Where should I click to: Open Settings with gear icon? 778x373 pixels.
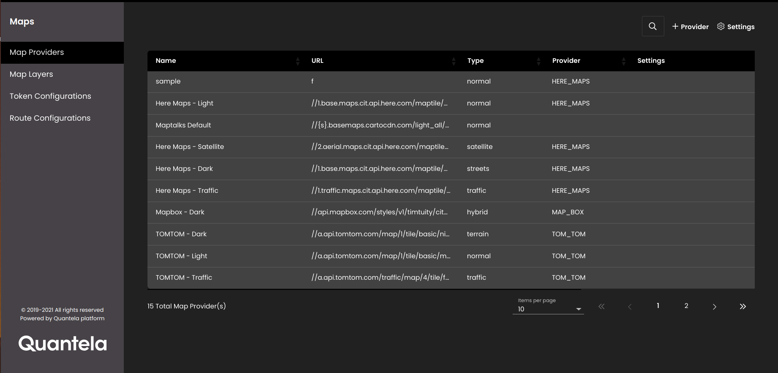(x=736, y=27)
